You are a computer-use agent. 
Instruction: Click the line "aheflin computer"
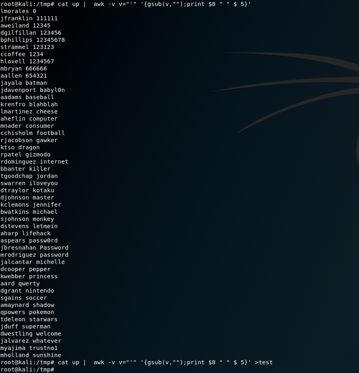(29, 119)
